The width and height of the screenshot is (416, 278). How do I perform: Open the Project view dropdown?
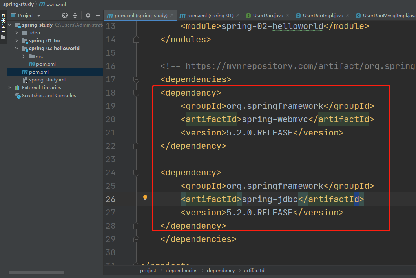[38, 16]
